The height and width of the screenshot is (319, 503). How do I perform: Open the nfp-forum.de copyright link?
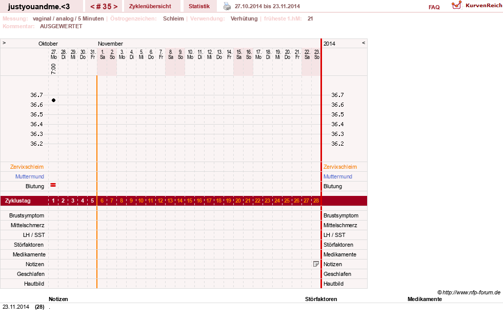point(469,292)
